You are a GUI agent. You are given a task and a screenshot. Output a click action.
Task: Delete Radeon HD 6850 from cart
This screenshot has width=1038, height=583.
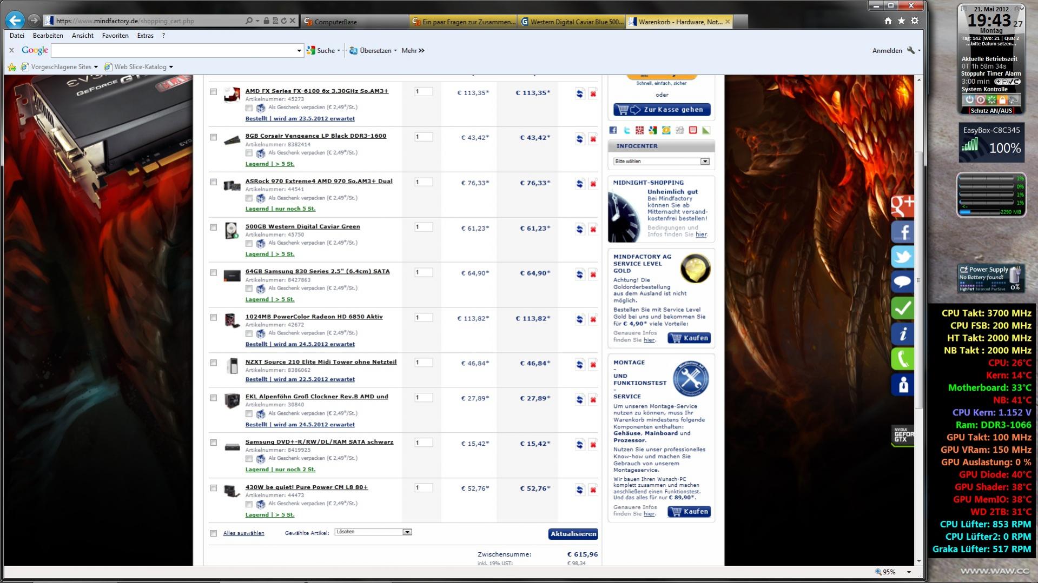pos(593,319)
